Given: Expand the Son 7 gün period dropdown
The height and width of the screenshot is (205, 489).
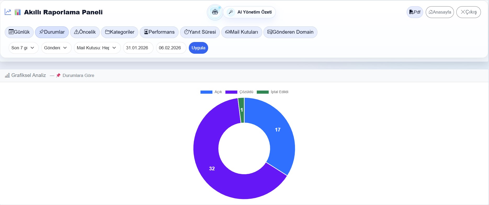Looking at the screenshot, I should pyautogui.click(x=23, y=48).
